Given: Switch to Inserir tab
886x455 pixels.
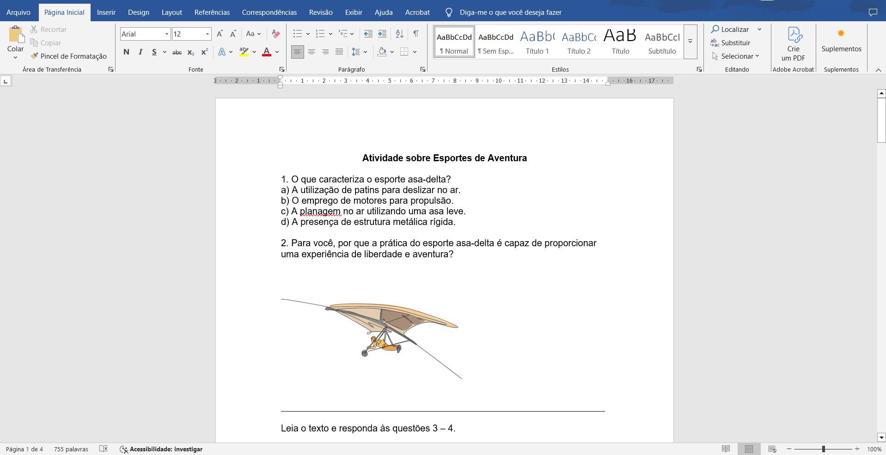Looking at the screenshot, I should (106, 12).
